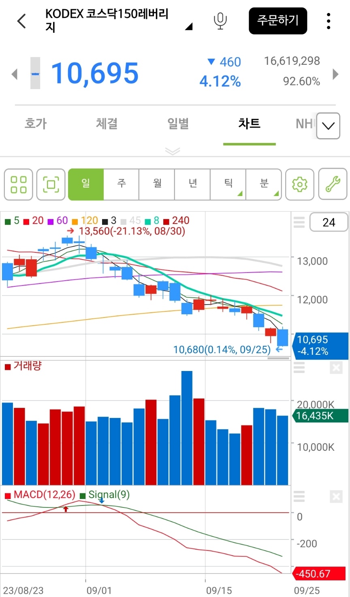
Task: Tap the 8-day moving average legend
Action: click(x=152, y=221)
